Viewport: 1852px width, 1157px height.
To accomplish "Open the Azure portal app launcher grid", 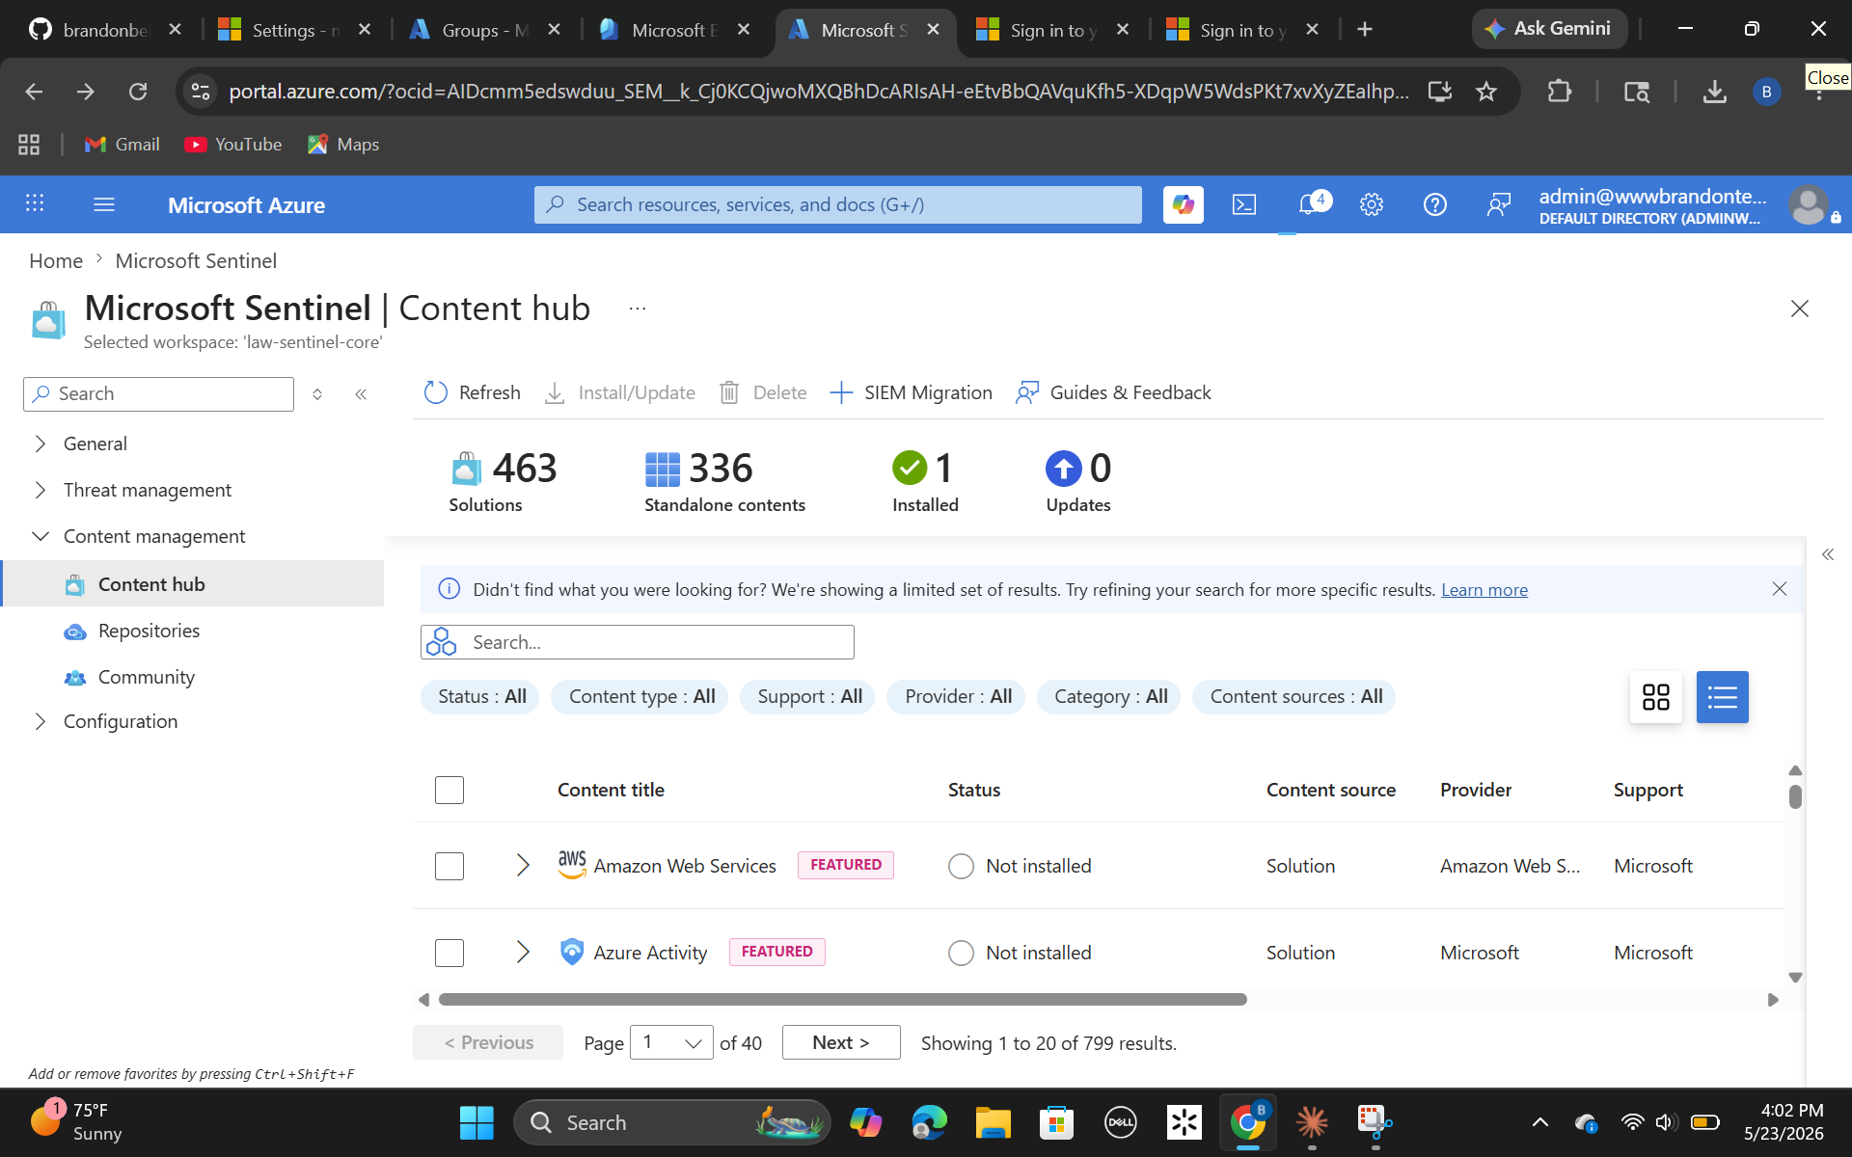I will pyautogui.click(x=35, y=203).
